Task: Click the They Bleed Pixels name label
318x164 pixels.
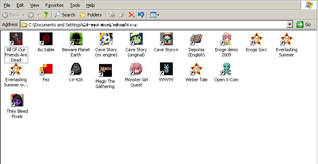Action: 17,114
